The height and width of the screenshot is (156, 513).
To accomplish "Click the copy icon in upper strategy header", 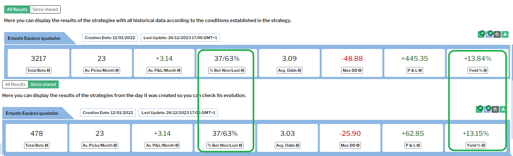I will pyautogui.click(x=497, y=34).
